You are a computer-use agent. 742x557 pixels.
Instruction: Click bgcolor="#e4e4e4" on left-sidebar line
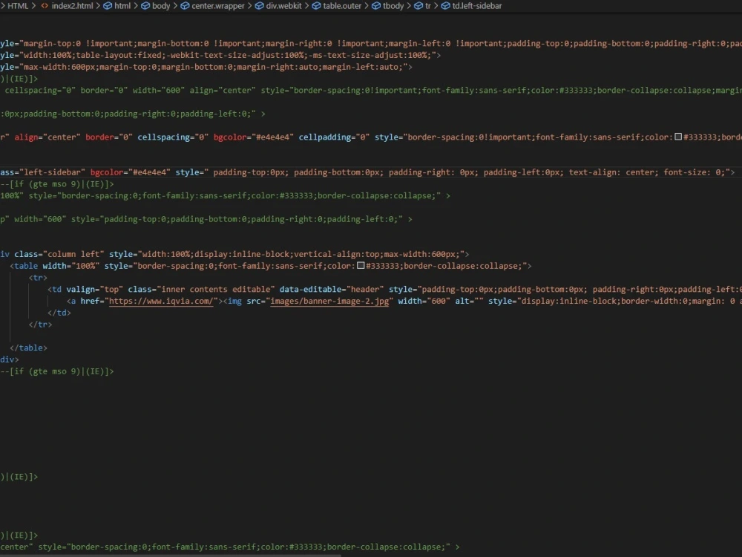point(130,172)
